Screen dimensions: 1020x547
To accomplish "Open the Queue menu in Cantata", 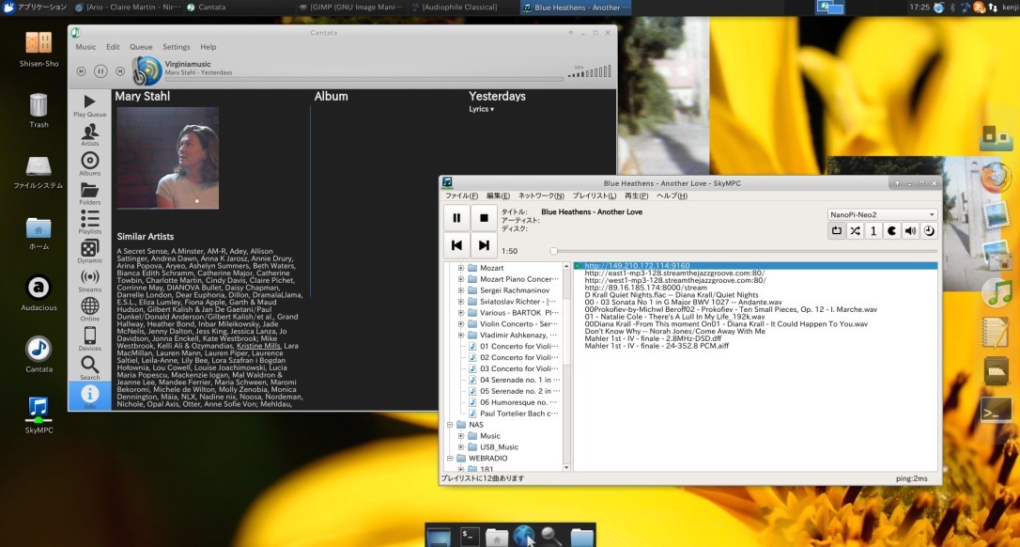I will coord(141,47).
